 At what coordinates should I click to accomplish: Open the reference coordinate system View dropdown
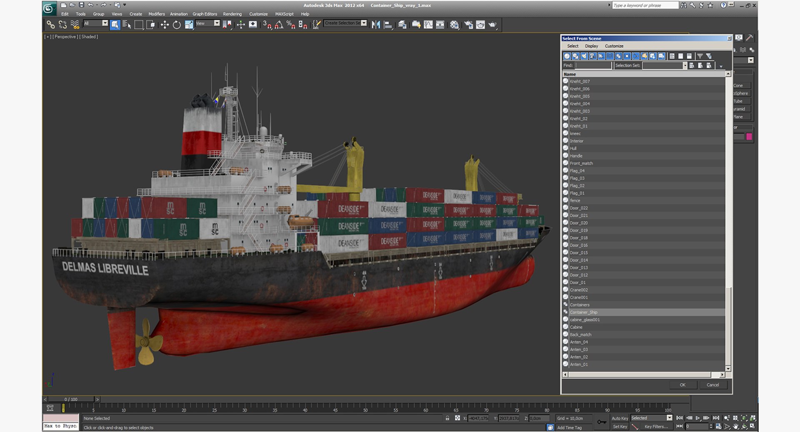click(x=217, y=23)
